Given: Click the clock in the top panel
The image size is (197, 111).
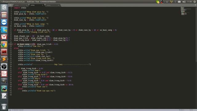Looking at the screenshot, I should 189,2.
